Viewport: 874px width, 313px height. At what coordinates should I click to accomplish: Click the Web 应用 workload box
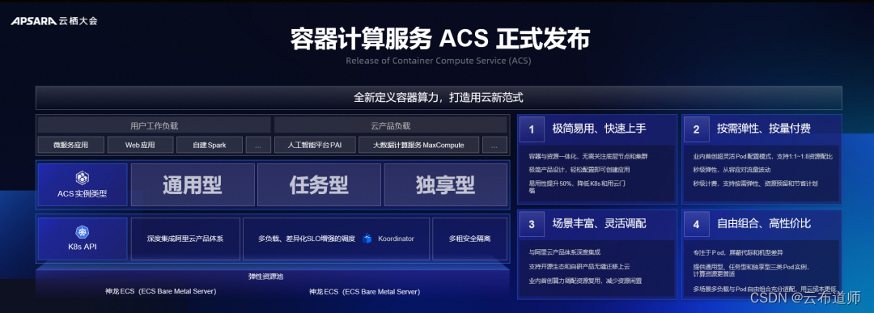[x=140, y=146]
